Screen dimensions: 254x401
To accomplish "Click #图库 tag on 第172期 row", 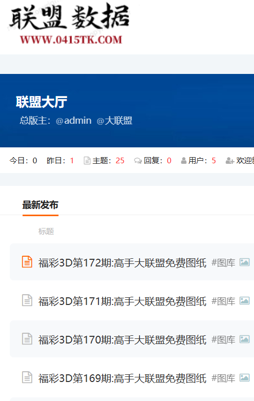I will tap(223, 263).
